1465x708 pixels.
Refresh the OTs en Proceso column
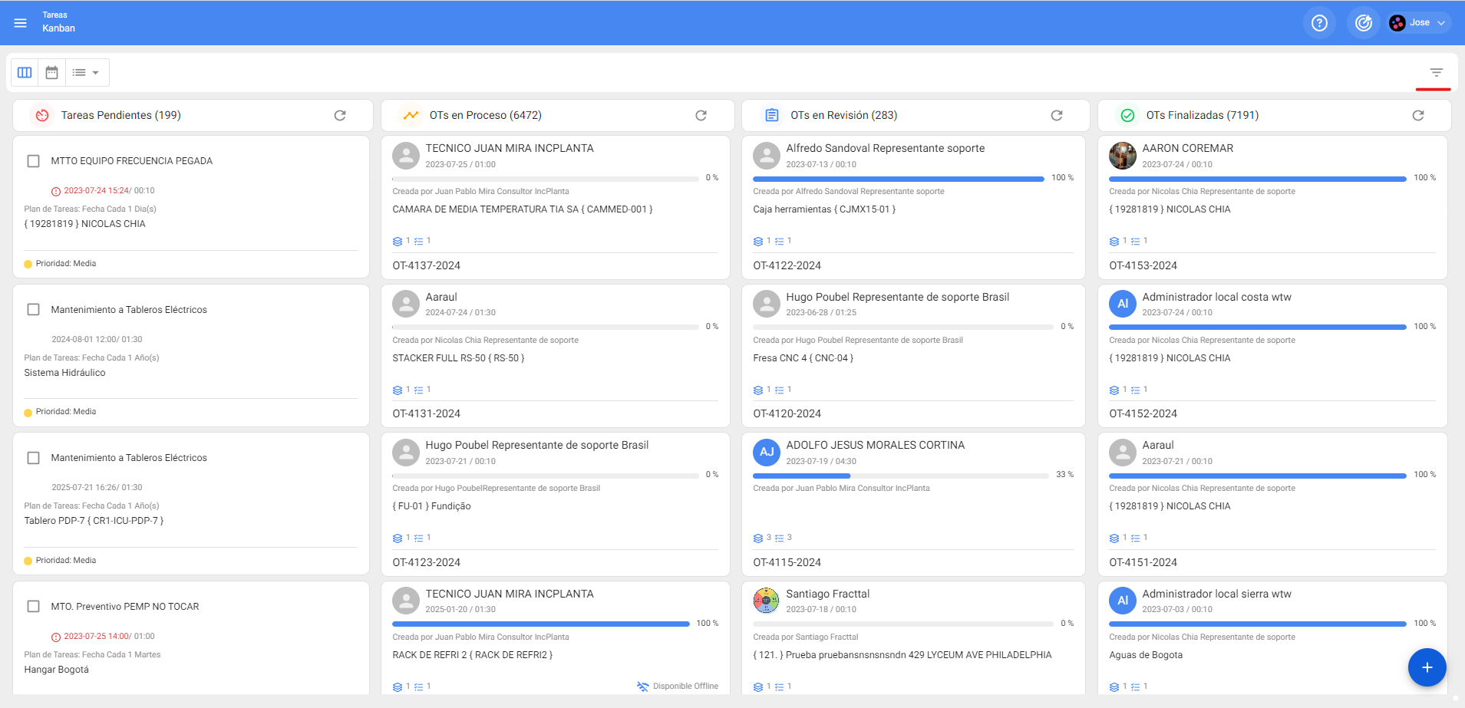coord(701,116)
